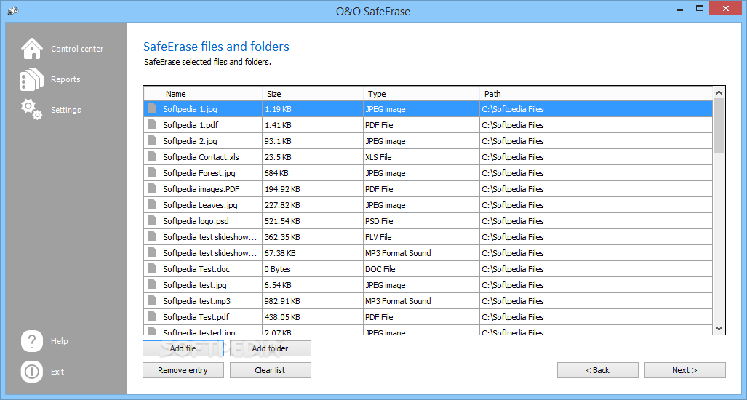Open the Settings gears icon
This screenshot has height=400, width=747.
coord(31,109)
